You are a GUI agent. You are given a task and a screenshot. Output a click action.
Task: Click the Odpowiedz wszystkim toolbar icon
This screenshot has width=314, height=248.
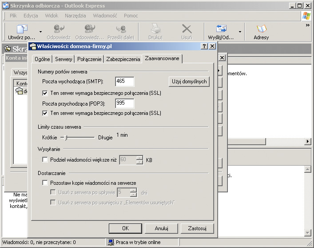point(90,28)
